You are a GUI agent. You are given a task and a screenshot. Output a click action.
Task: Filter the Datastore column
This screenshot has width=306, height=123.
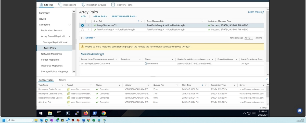coord(140,59)
